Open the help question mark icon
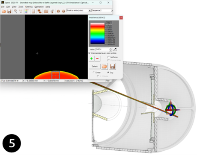 (63, 11)
